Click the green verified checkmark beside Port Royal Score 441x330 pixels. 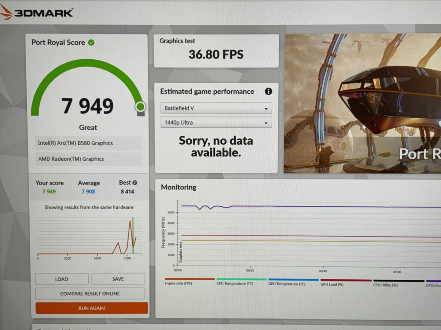(x=91, y=42)
